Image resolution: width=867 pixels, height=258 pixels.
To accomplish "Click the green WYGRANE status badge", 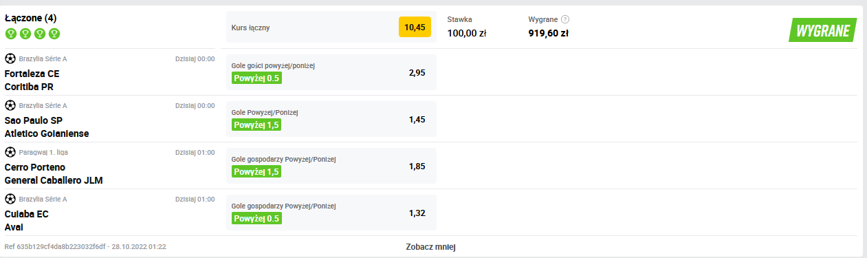I will point(824,30).
